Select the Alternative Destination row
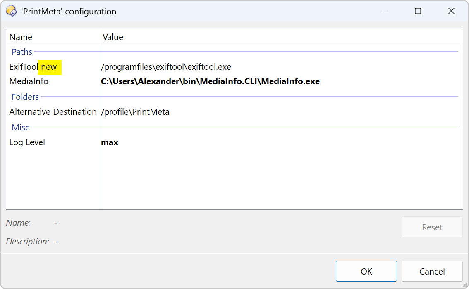The height and width of the screenshot is (289, 469). click(53, 112)
